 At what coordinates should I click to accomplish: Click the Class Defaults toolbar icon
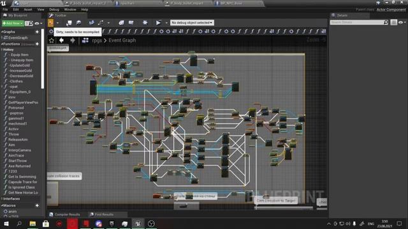pyautogui.click(x=131, y=23)
